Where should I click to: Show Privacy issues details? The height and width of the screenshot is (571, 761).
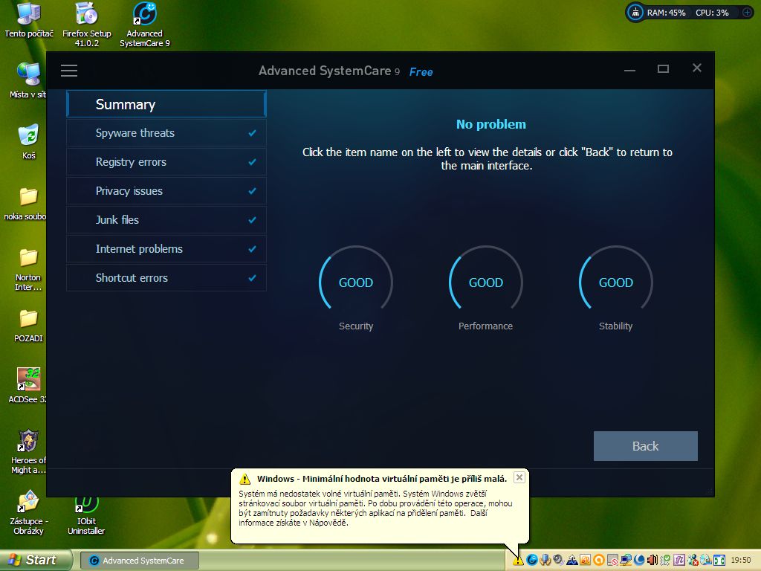pyautogui.click(x=166, y=191)
